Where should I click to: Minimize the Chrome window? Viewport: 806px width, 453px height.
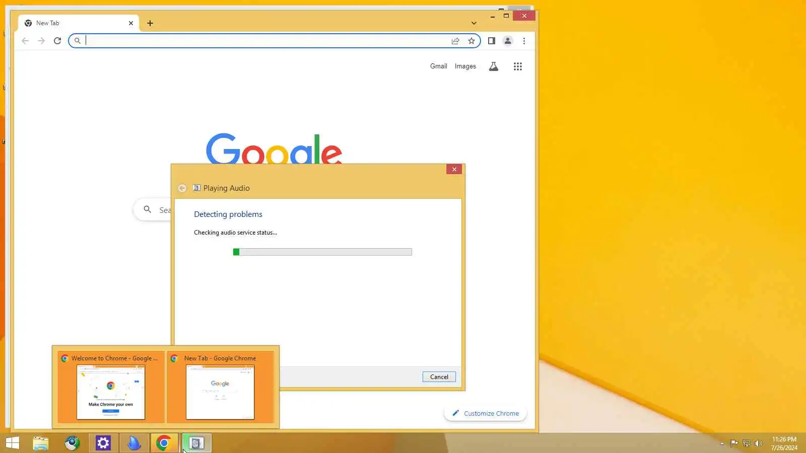pyautogui.click(x=493, y=16)
